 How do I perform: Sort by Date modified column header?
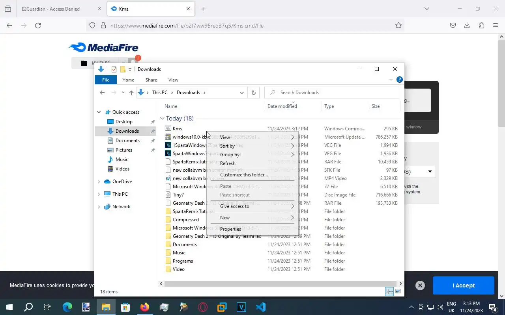point(293,106)
